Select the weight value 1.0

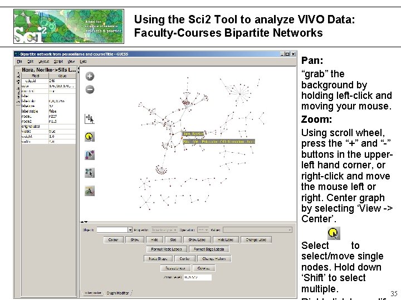[x=62, y=137]
